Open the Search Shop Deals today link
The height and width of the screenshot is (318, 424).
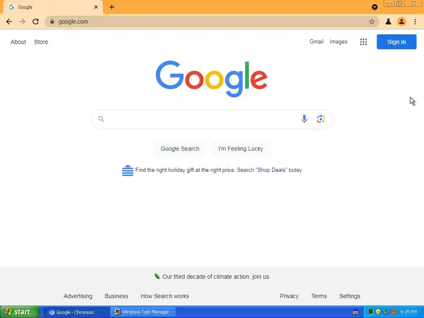(x=269, y=170)
